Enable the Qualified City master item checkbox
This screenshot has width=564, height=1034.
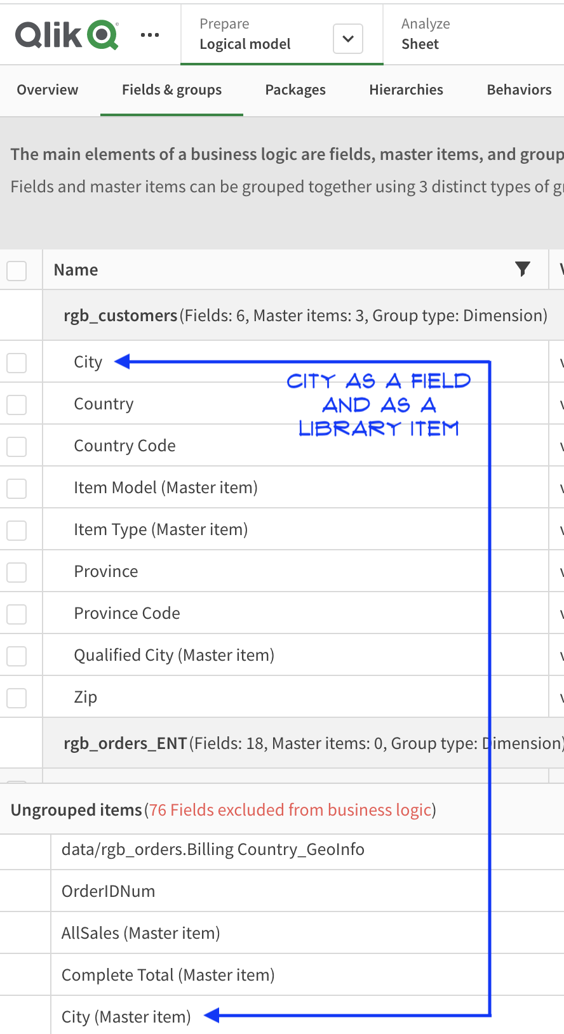point(17,656)
